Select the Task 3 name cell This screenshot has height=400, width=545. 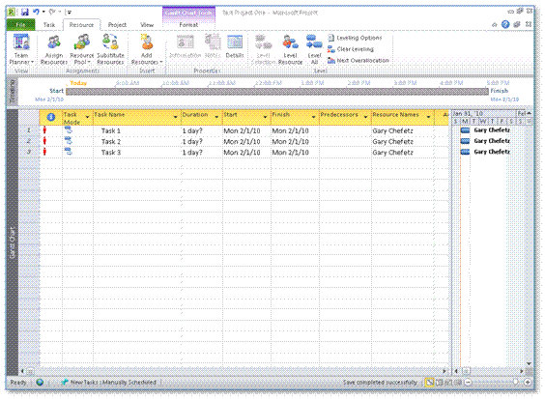(x=137, y=153)
